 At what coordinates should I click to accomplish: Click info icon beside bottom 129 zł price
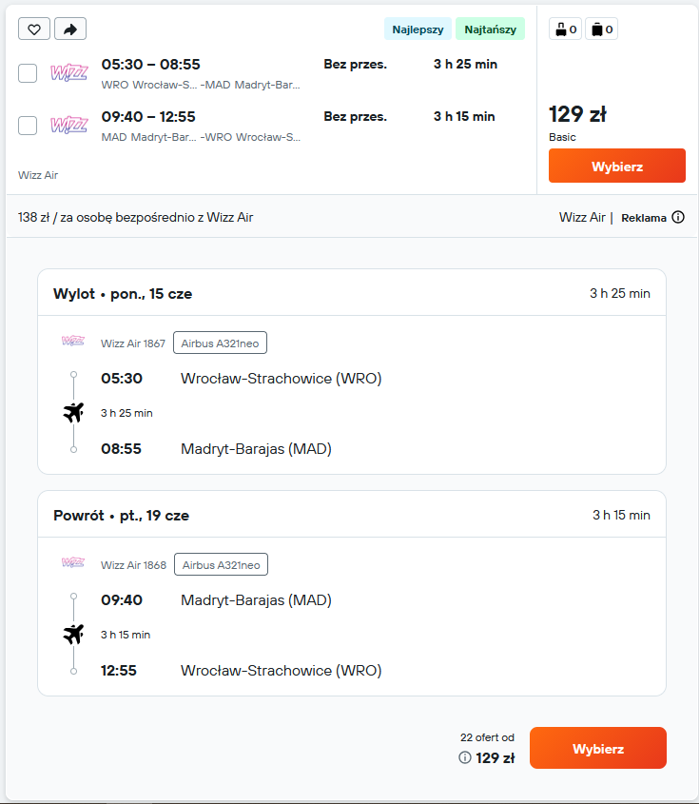coord(465,757)
